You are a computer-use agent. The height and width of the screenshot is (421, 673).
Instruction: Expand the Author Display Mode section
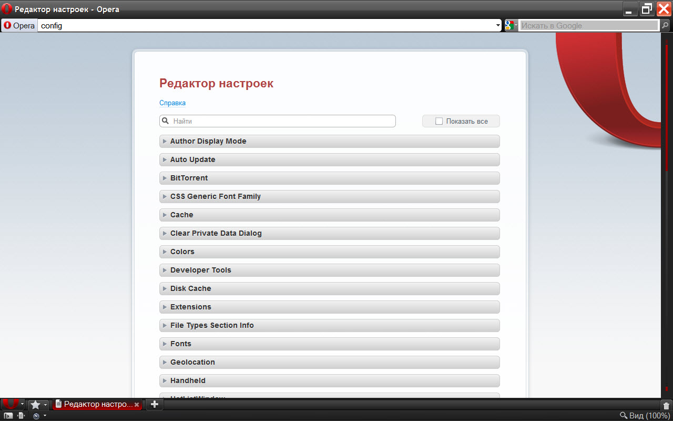[x=330, y=141]
